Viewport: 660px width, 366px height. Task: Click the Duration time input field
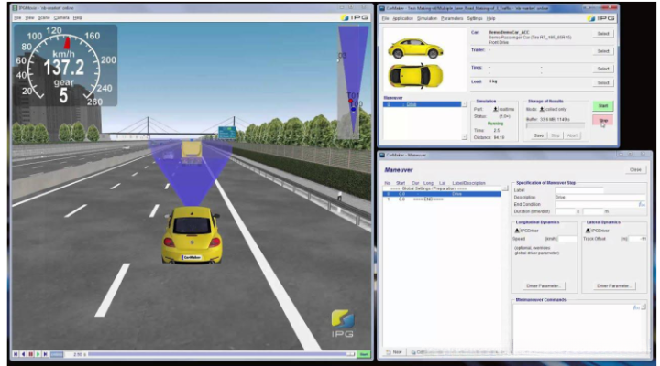tap(566, 211)
